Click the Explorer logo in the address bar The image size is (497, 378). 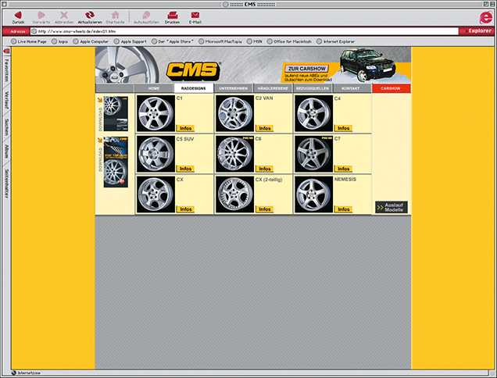pos(478,30)
